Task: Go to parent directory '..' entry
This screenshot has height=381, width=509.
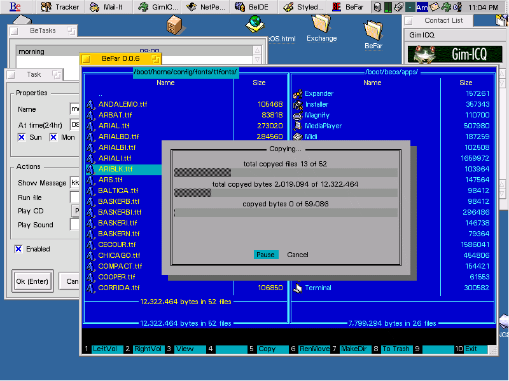Action: pos(101,94)
